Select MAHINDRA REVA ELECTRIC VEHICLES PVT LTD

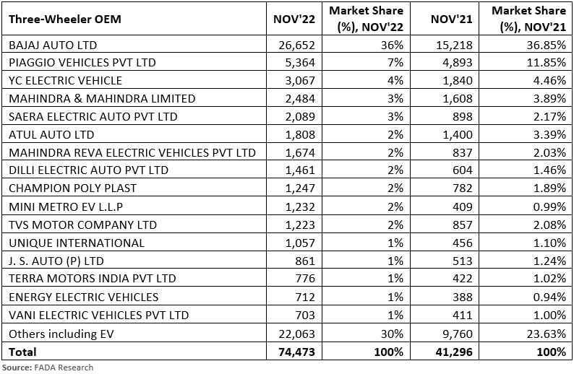click(132, 152)
